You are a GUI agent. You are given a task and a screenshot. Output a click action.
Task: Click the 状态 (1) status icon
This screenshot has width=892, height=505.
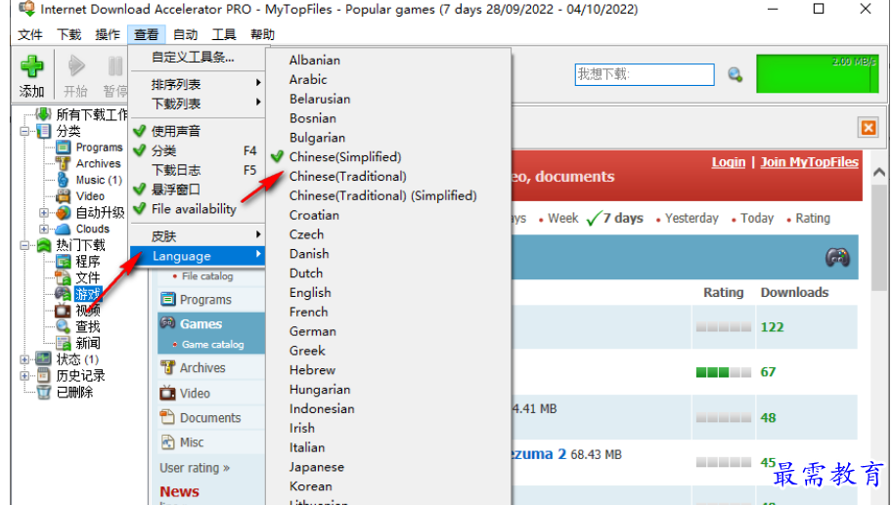pyautogui.click(x=44, y=359)
